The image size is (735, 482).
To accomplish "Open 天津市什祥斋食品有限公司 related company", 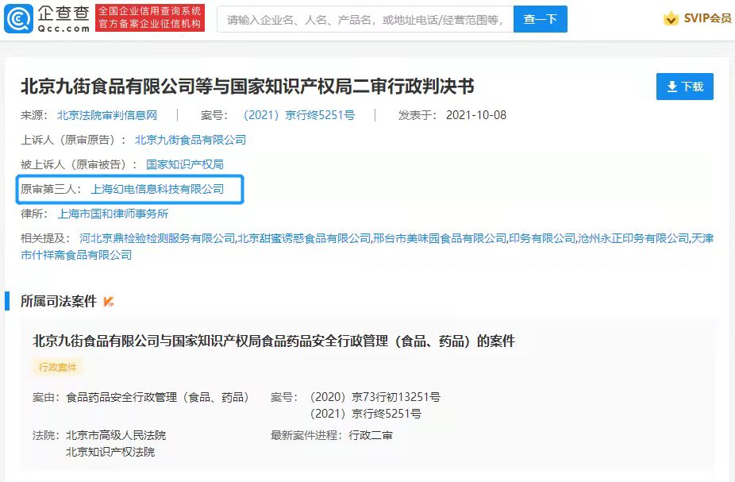I will click(79, 255).
